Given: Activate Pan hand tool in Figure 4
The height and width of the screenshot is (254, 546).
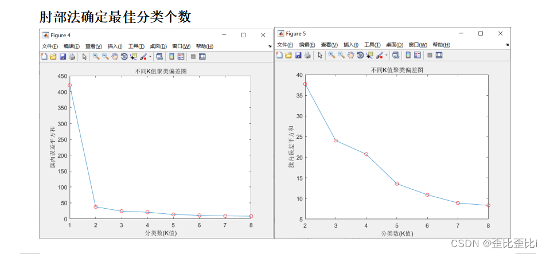Looking at the screenshot, I should tap(115, 56).
